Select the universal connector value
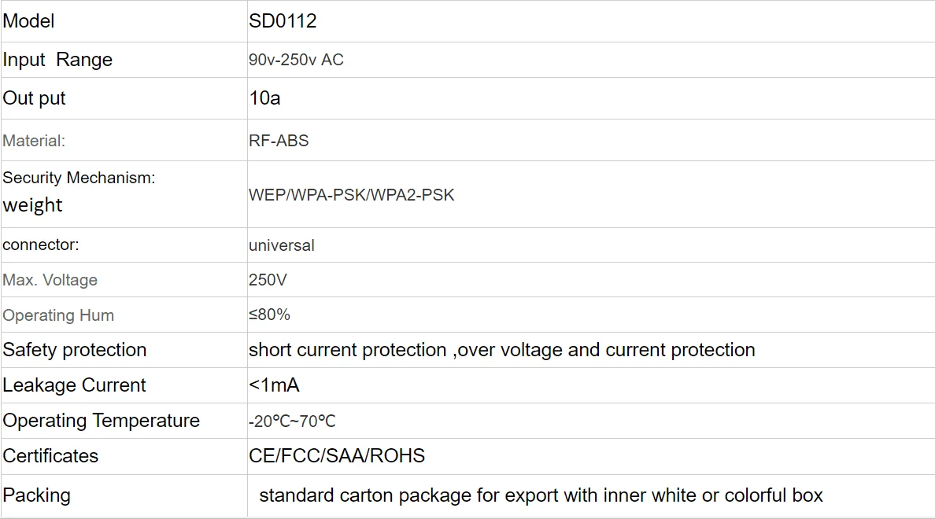The width and height of the screenshot is (935, 519). point(282,245)
